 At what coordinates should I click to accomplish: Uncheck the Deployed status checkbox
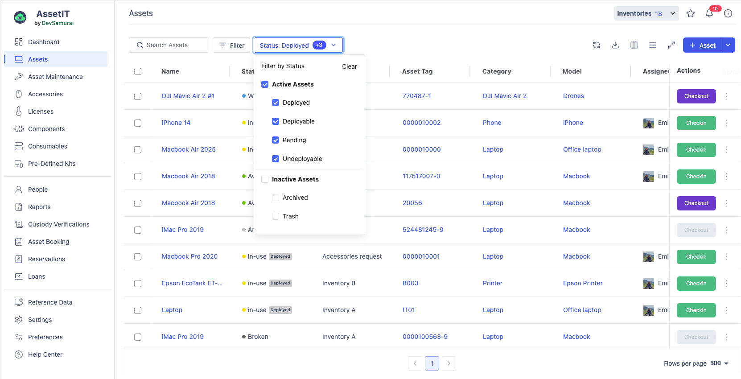pos(276,103)
